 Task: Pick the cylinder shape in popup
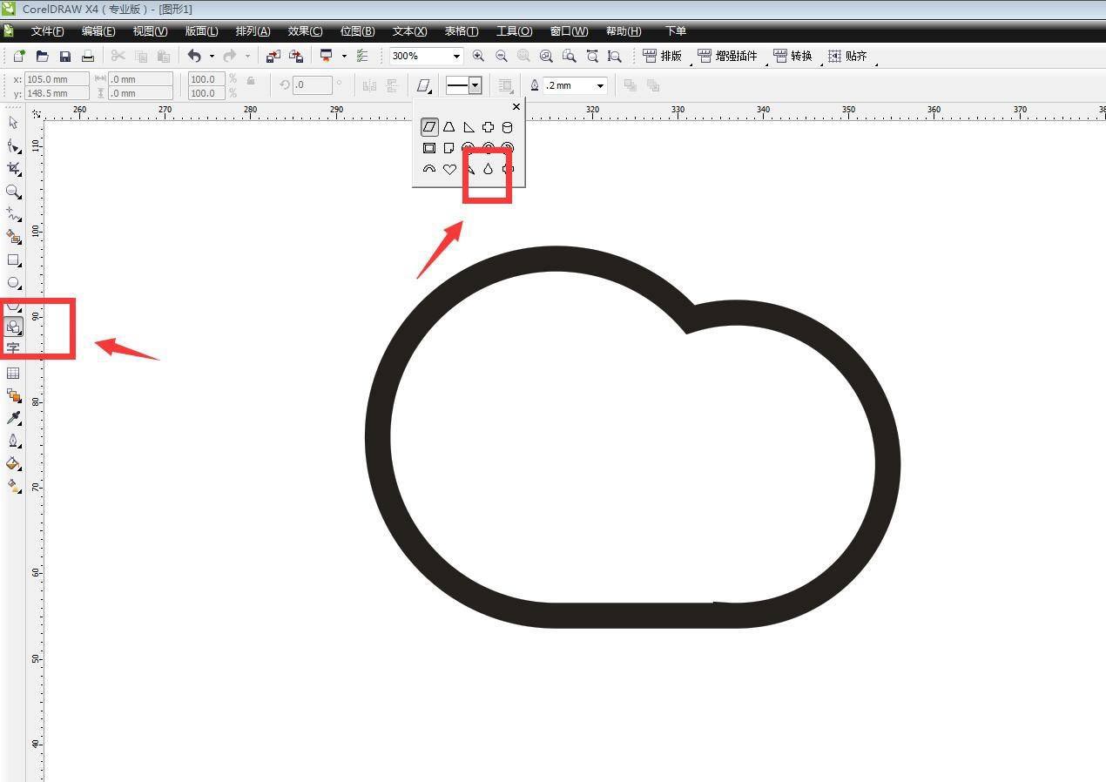pos(508,127)
